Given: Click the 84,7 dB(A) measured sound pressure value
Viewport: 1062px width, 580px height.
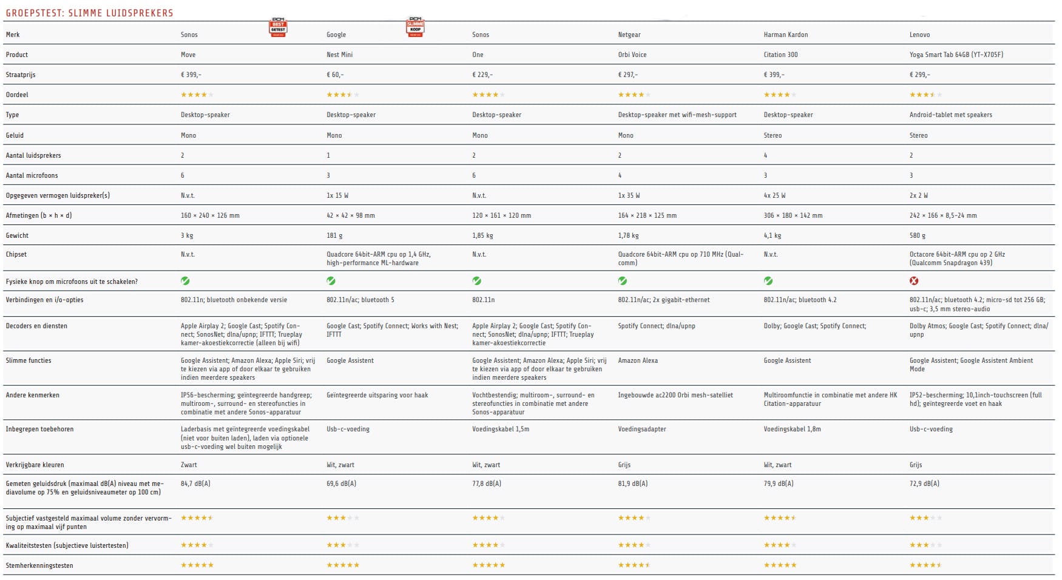Looking at the screenshot, I should [195, 484].
